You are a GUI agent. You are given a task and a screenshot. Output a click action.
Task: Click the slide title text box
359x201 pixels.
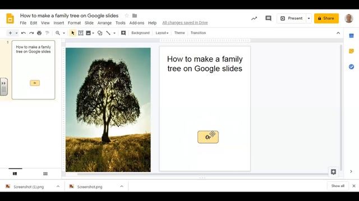(205, 64)
